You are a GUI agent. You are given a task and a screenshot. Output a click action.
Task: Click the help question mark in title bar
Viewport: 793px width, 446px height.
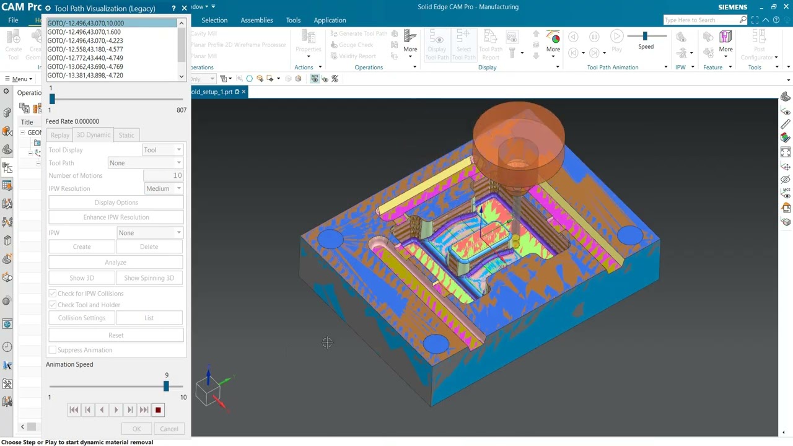776,20
